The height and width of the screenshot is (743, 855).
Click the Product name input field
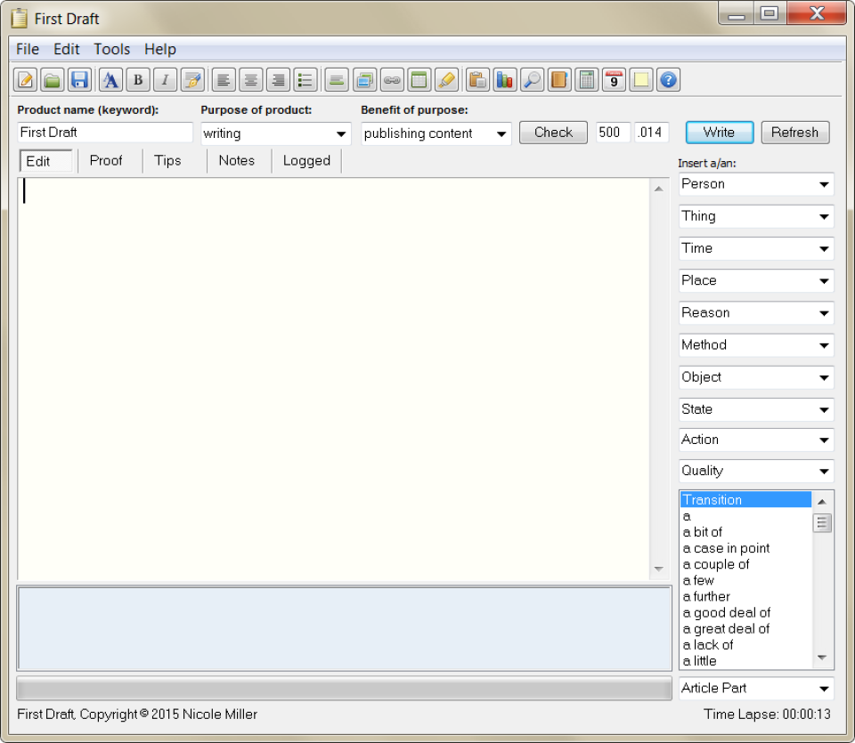pyautogui.click(x=104, y=133)
